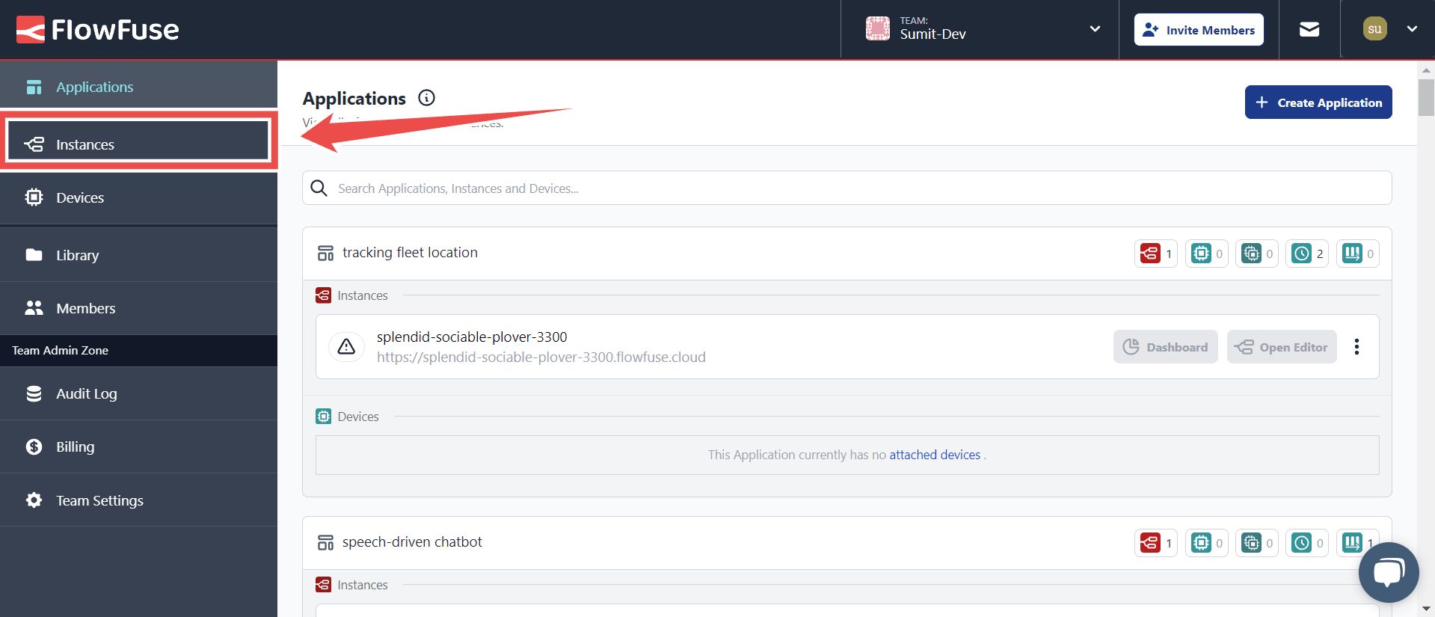
Task: Click the user avatar 'su'
Action: click(1374, 29)
